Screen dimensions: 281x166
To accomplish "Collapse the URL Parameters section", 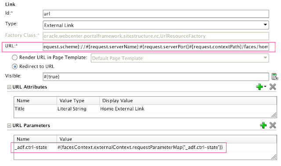I will 9,125.
